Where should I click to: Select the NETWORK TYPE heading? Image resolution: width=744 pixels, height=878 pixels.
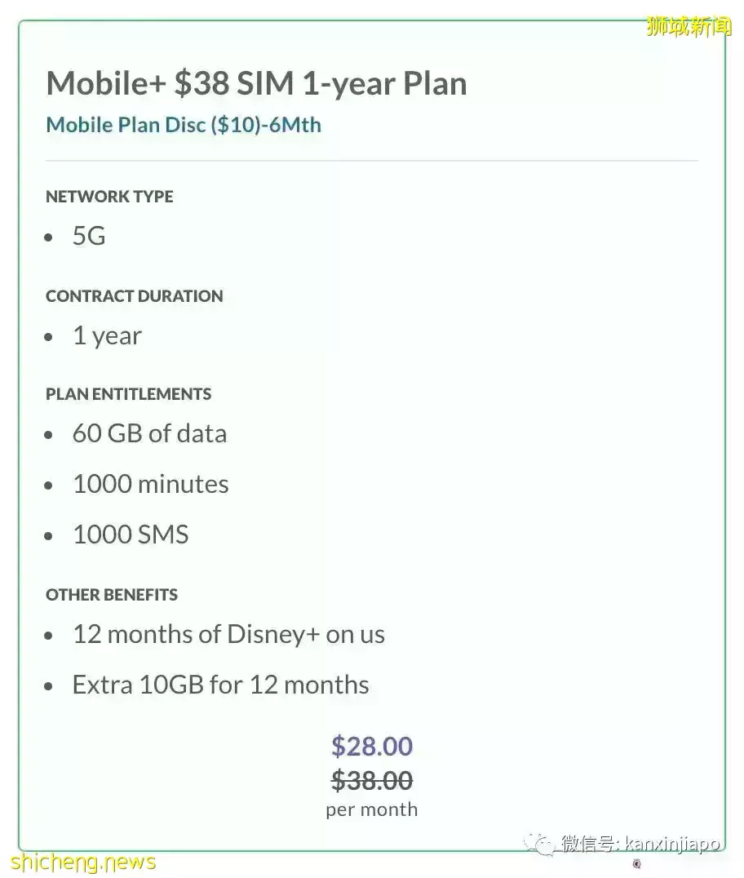click(110, 197)
